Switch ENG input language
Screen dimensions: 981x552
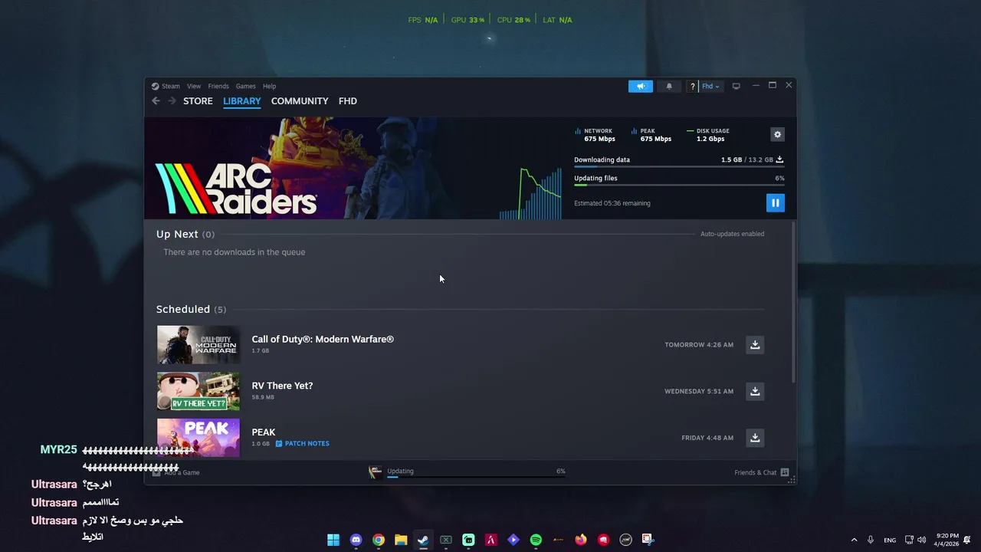click(890, 540)
